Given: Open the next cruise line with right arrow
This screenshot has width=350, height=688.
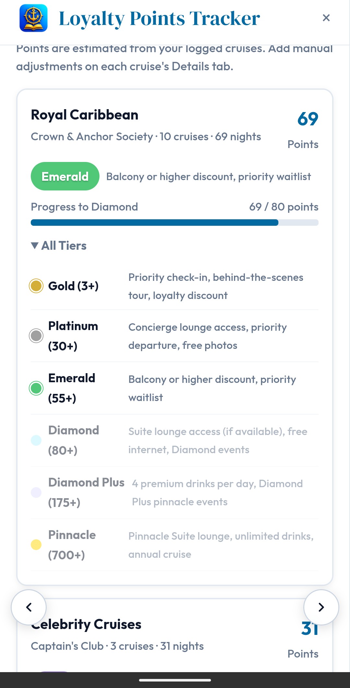Looking at the screenshot, I should [x=321, y=607].
